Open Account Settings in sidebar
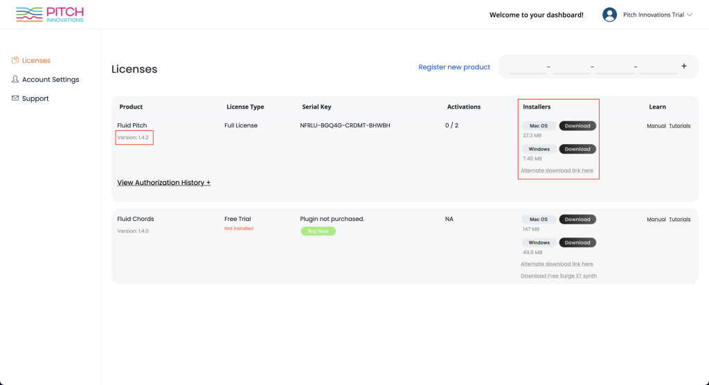This screenshot has width=709, height=385. click(50, 79)
